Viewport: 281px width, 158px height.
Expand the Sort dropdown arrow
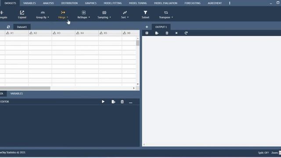pyautogui.click(x=128, y=18)
